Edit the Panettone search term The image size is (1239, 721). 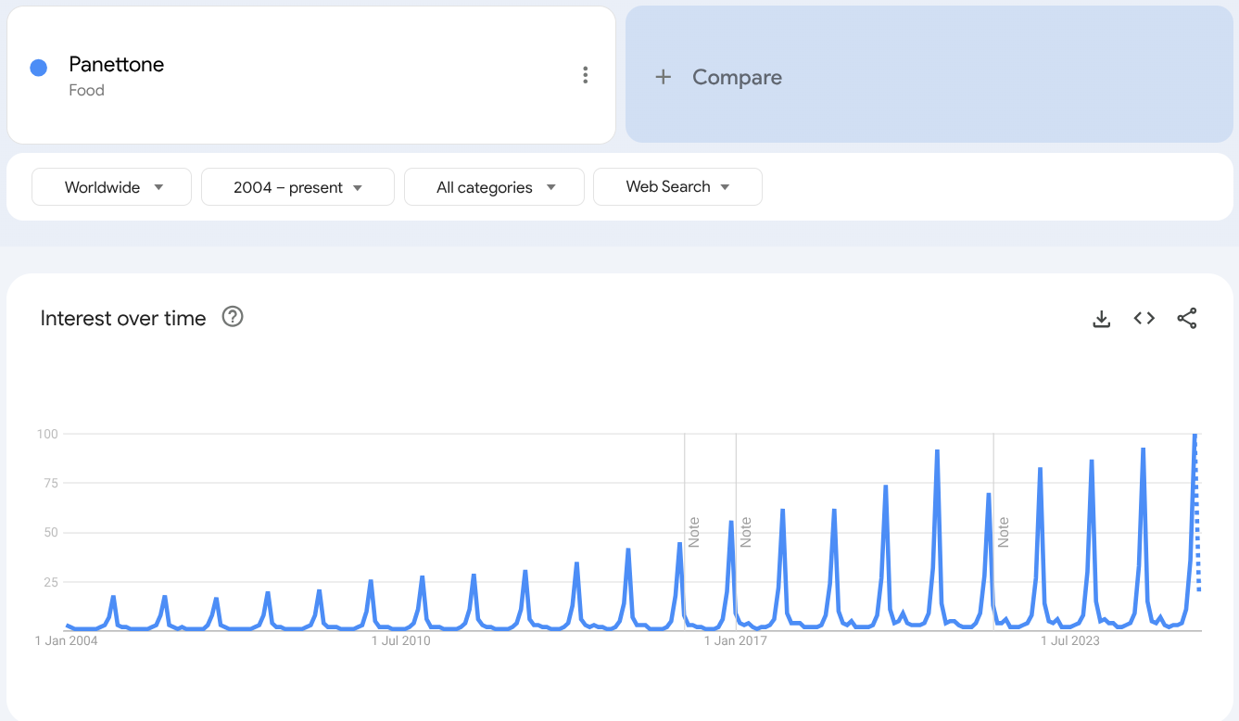point(117,65)
